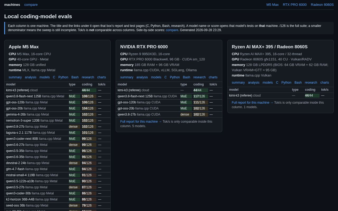The image size is (338, 211).
Task: Click the 111/126 coding score
Action: click(x=199, y=102)
